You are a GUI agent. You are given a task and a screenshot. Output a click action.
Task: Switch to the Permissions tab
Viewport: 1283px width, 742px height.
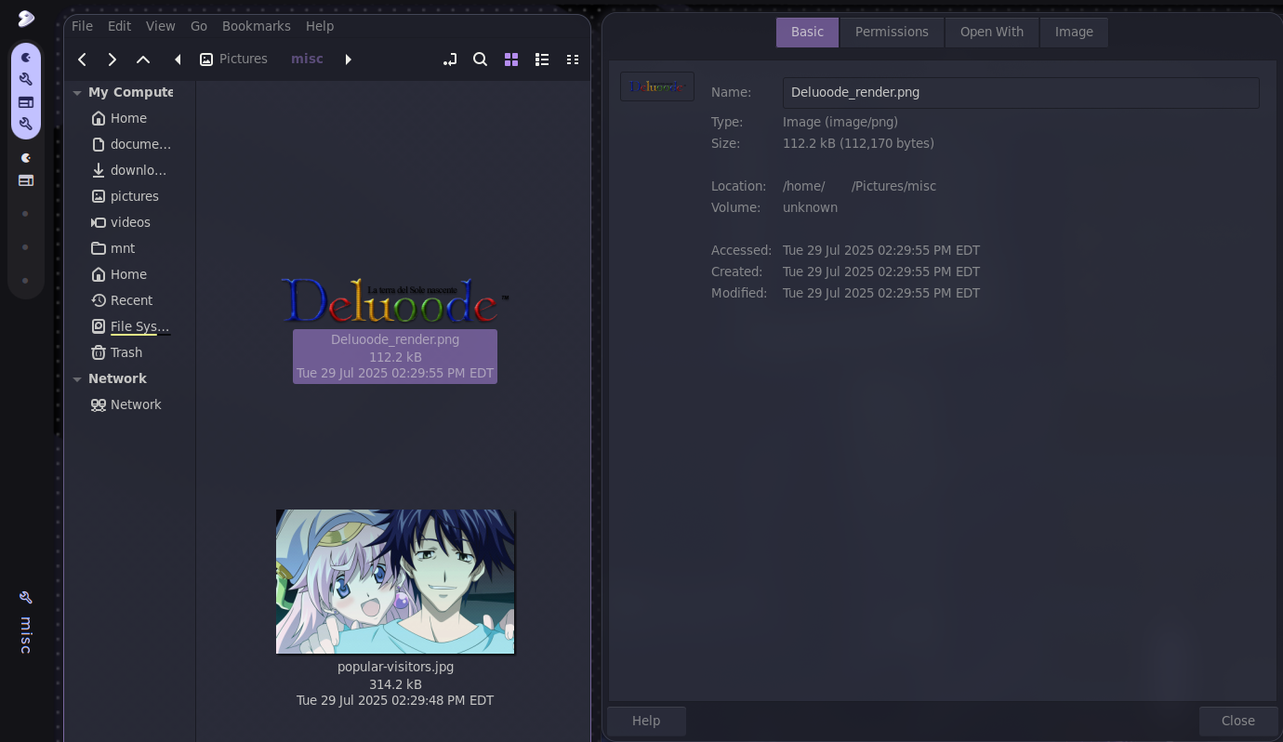(x=892, y=32)
